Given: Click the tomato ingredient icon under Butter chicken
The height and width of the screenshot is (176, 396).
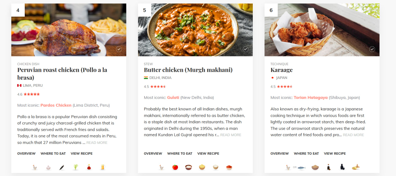Looking at the screenshot, I should pos(175,167).
